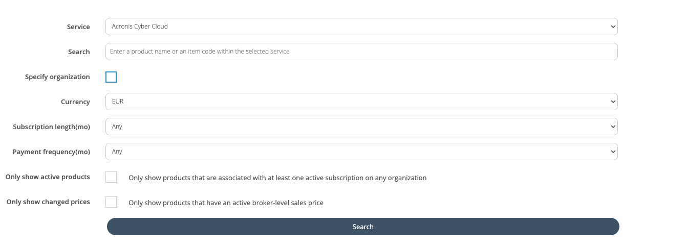
Task: Enable the Specify organization checkbox
Action: tap(111, 77)
